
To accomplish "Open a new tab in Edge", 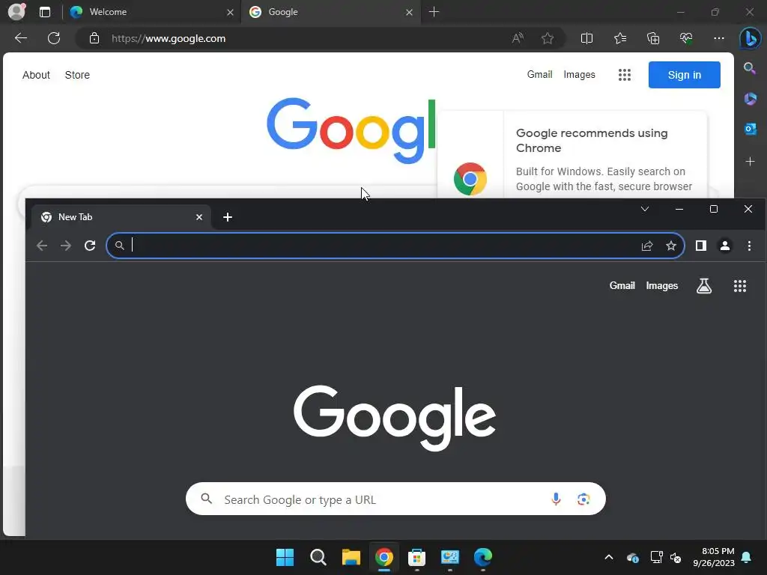I will [x=434, y=12].
